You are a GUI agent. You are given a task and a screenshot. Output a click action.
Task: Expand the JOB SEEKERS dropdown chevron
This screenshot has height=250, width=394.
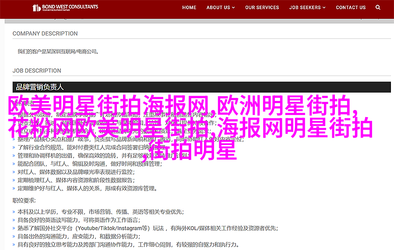pos(324,8)
